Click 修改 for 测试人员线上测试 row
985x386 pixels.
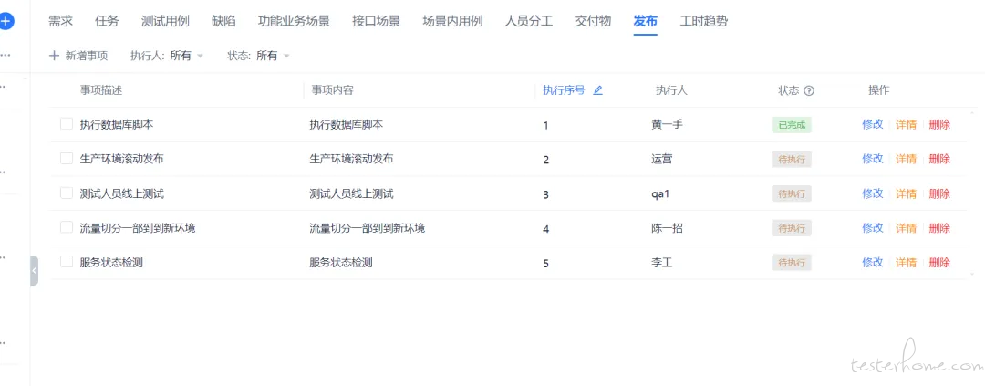[x=873, y=193]
